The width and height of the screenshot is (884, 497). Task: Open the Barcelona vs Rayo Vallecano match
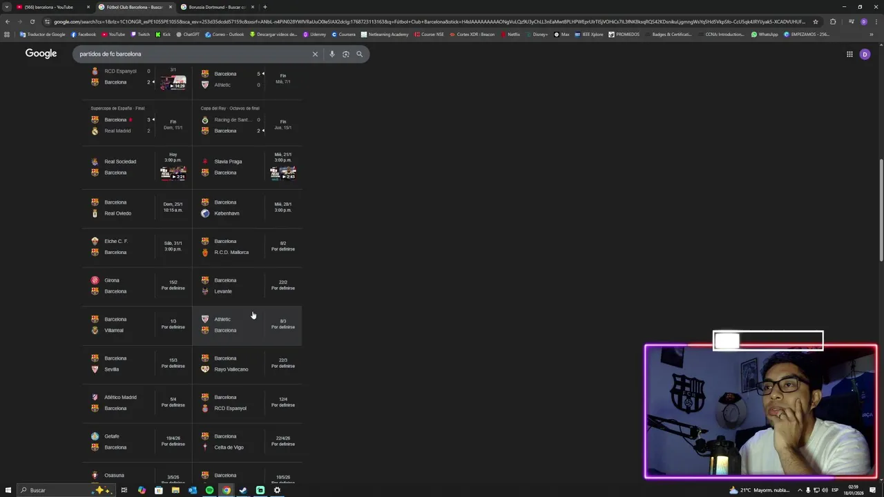247,364
